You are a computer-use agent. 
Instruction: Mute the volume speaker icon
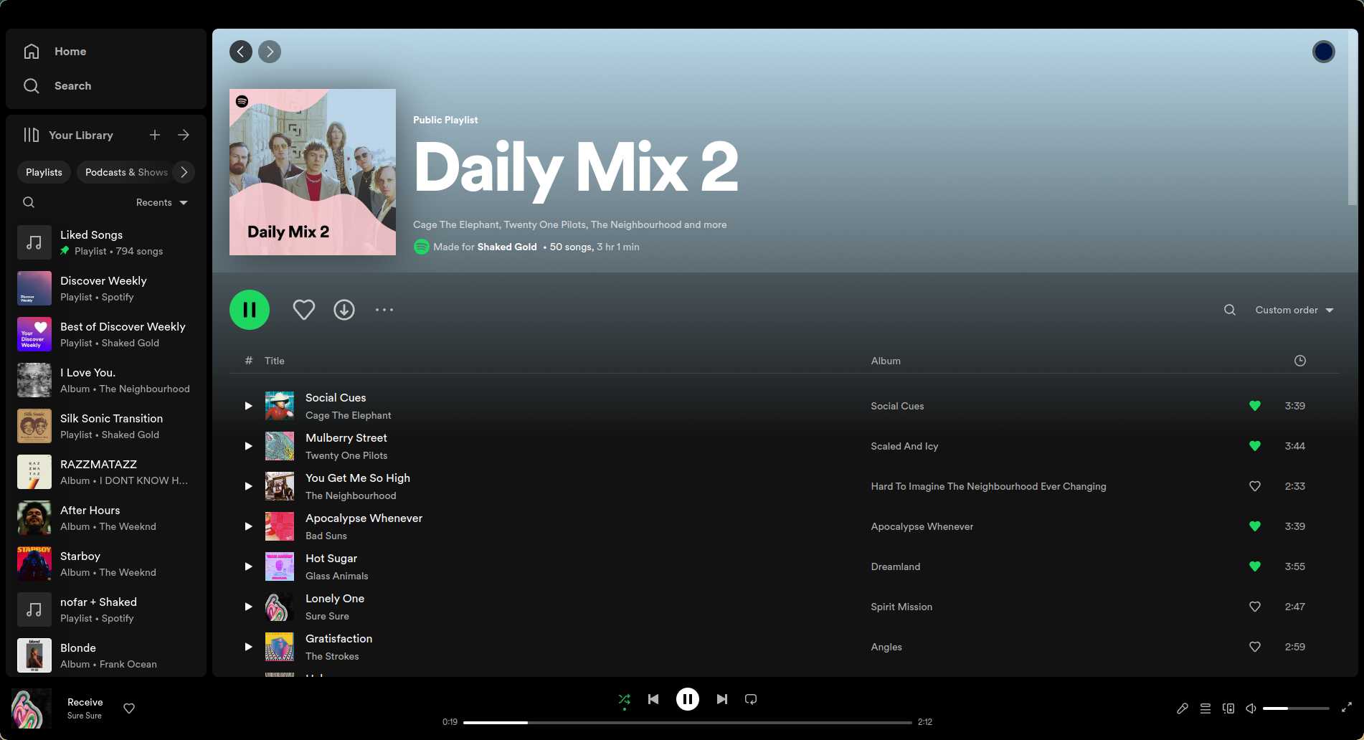click(1251, 708)
